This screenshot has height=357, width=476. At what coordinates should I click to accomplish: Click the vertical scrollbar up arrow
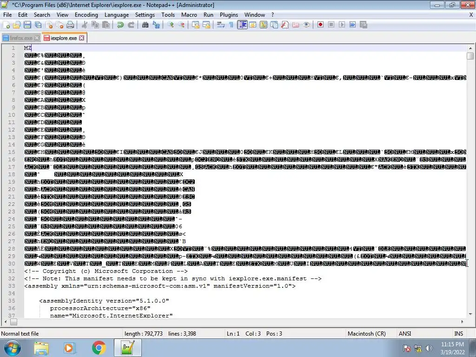[470, 48]
